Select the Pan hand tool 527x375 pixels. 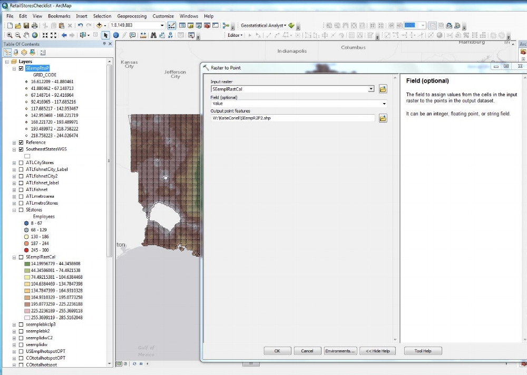click(26, 35)
